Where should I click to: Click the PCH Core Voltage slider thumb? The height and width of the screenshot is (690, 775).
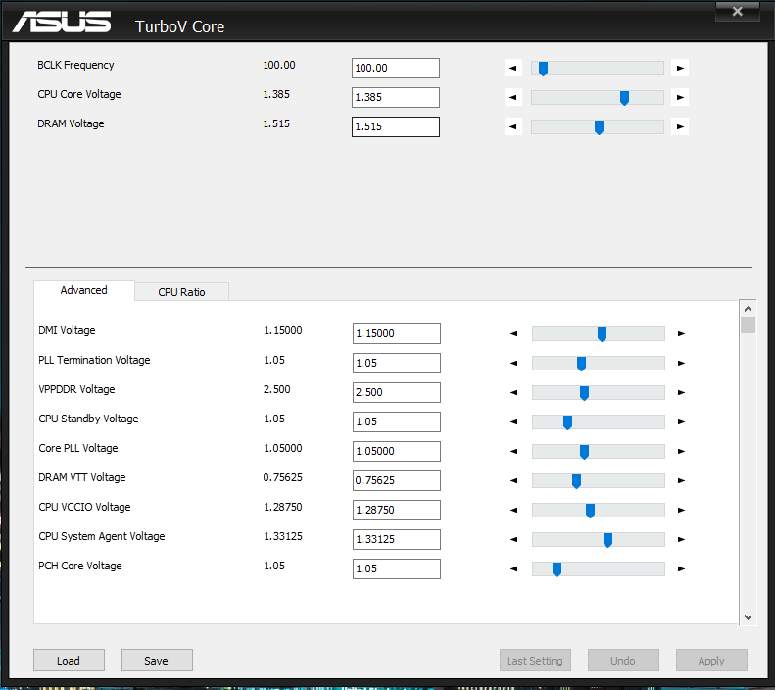[x=557, y=569]
